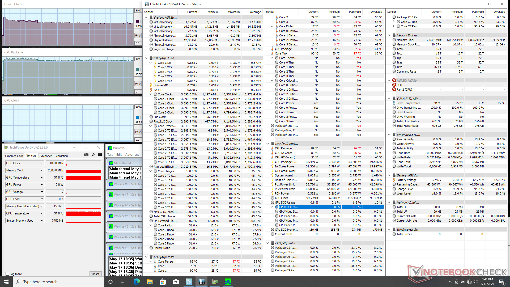Click the Cortana circle icon
This screenshot has height=287, width=510.
click(110, 282)
